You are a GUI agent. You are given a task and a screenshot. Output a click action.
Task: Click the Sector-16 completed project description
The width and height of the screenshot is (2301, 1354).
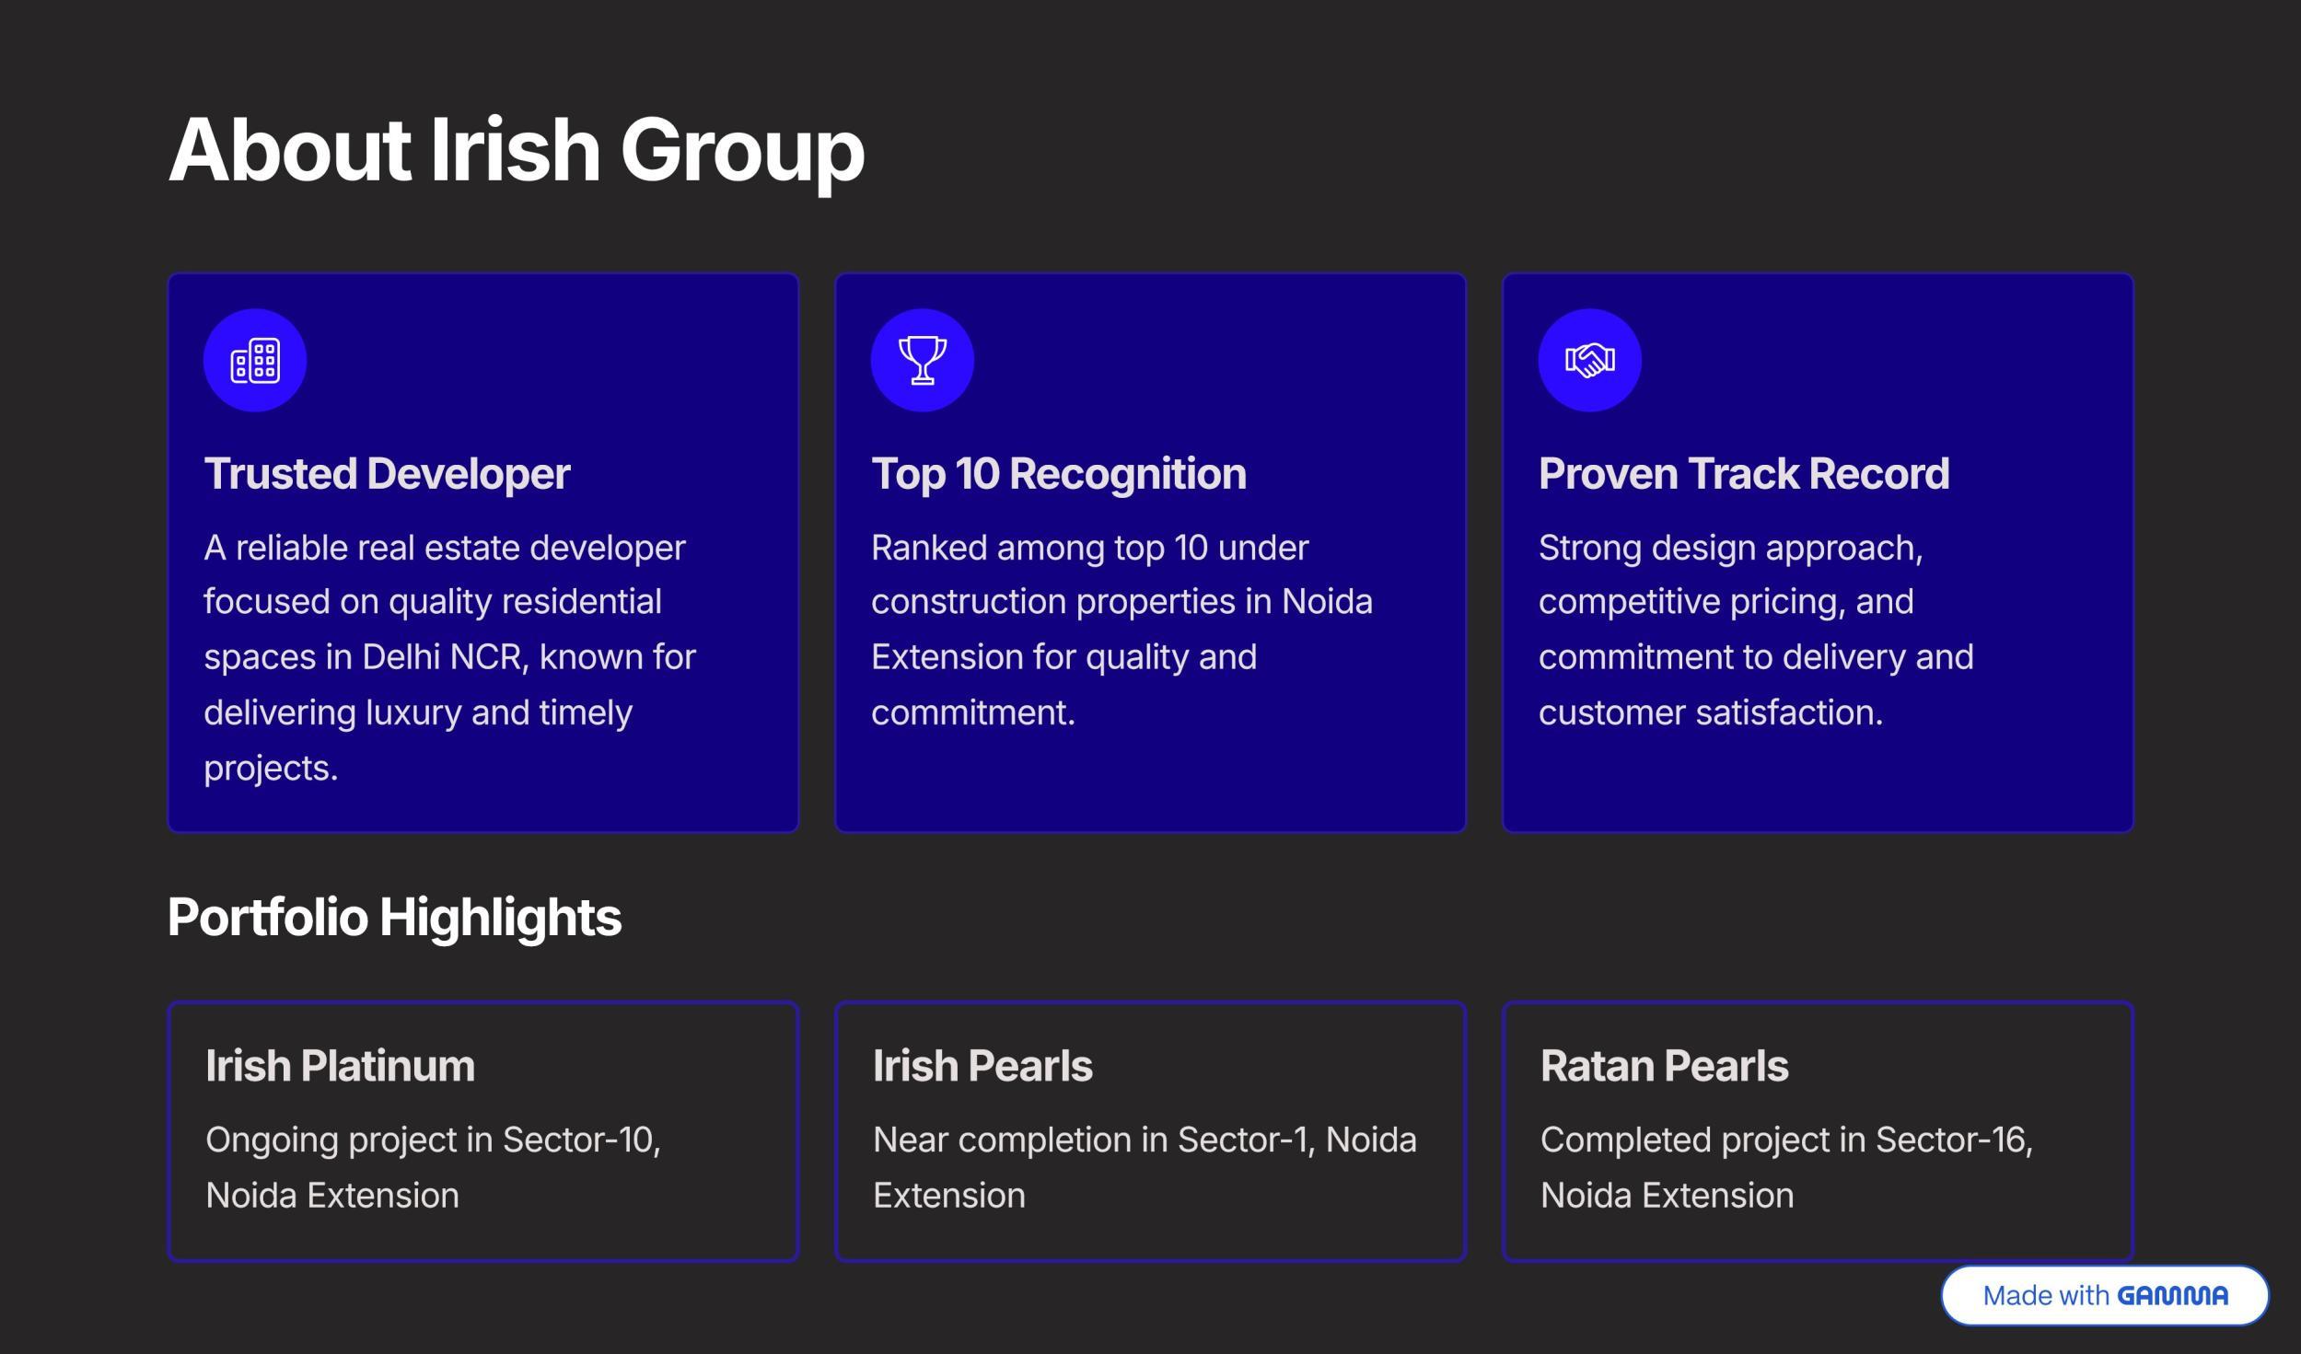(1785, 1167)
